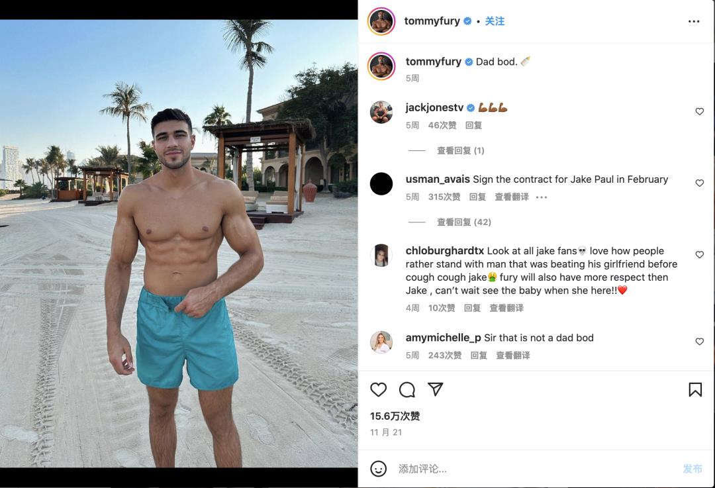Share the post via paper plane icon
Viewport: 715px width, 488px height.
click(x=436, y=389)
